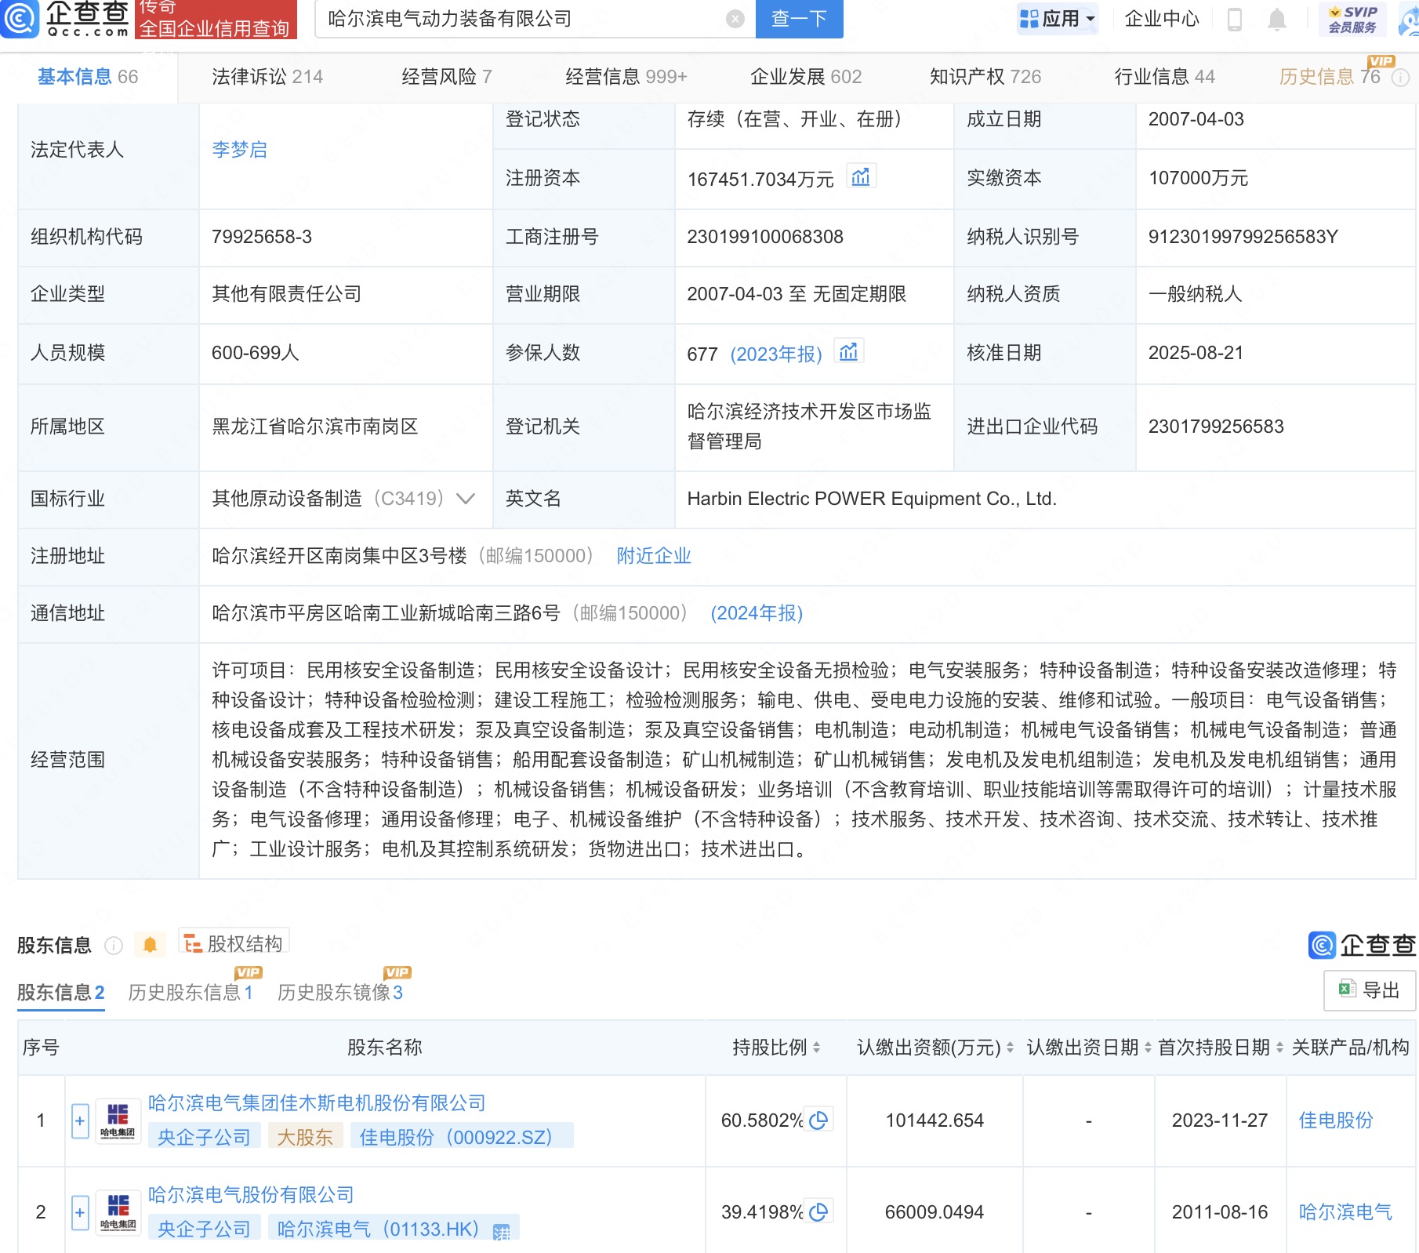Sort by 认缴出资额 column

[x=1010, y=1048]
